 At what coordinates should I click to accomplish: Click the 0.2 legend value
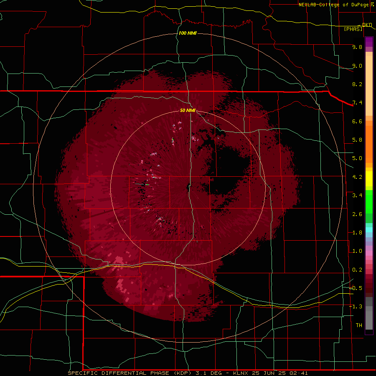click(x=357, y=270)
